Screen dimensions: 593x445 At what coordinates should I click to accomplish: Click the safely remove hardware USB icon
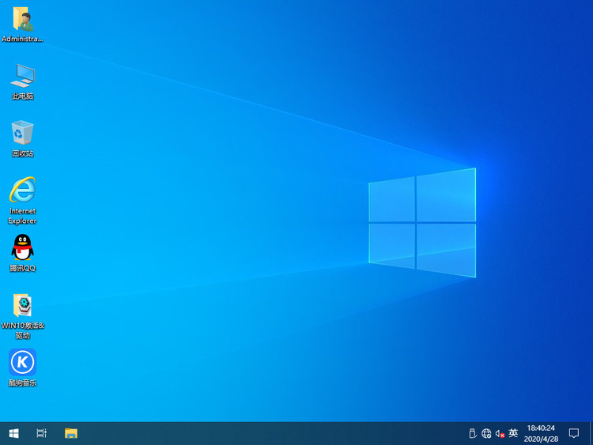pyautogui.click(x=472, y=433)
